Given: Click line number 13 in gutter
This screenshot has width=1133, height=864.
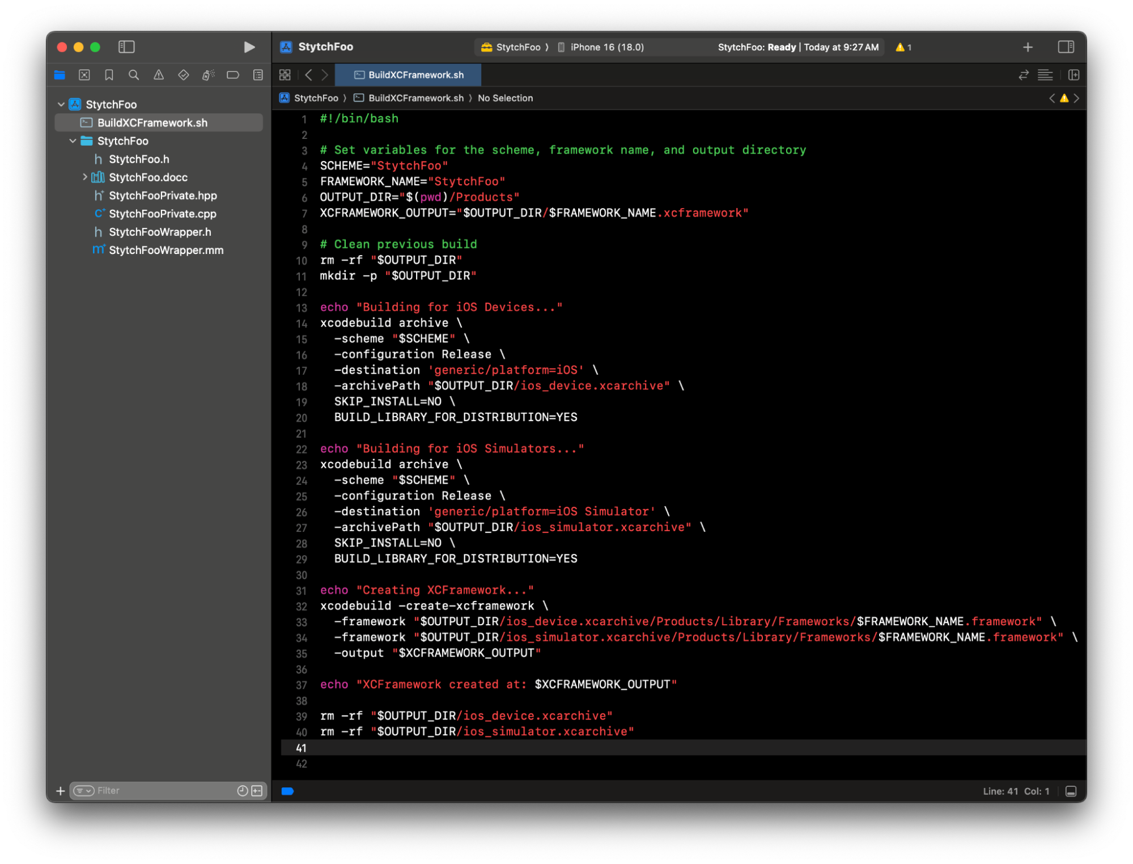Looking at the screenshot, I should click(x=301, y=307).
